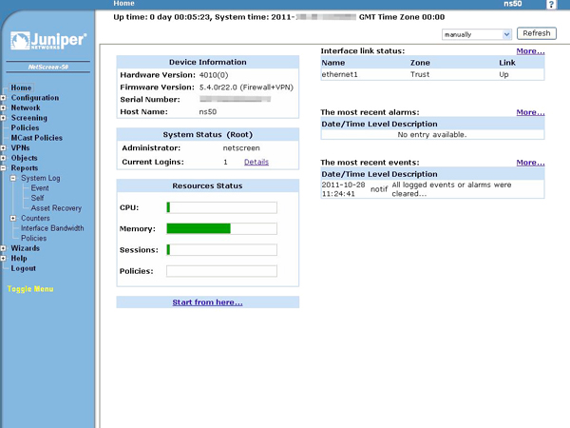Expand the VPNs tree node
Screen dimensions: 570x428
pyautogui.click(x=3, y=148)
